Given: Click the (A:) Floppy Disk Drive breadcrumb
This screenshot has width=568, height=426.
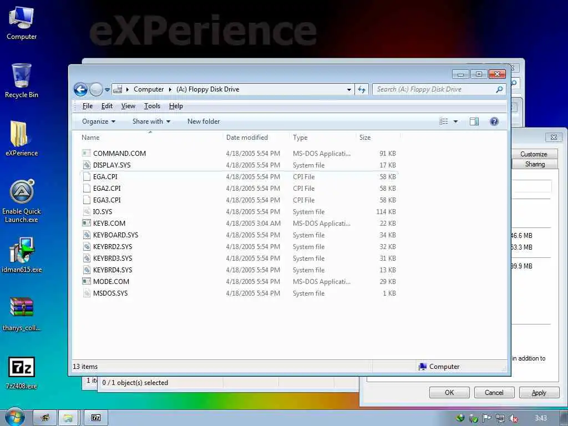Looking at the screenshot, I should coord(208,89).
